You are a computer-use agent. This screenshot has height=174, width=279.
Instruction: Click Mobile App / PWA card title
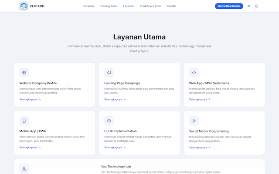pyautogui.click(x=33, y=131)
